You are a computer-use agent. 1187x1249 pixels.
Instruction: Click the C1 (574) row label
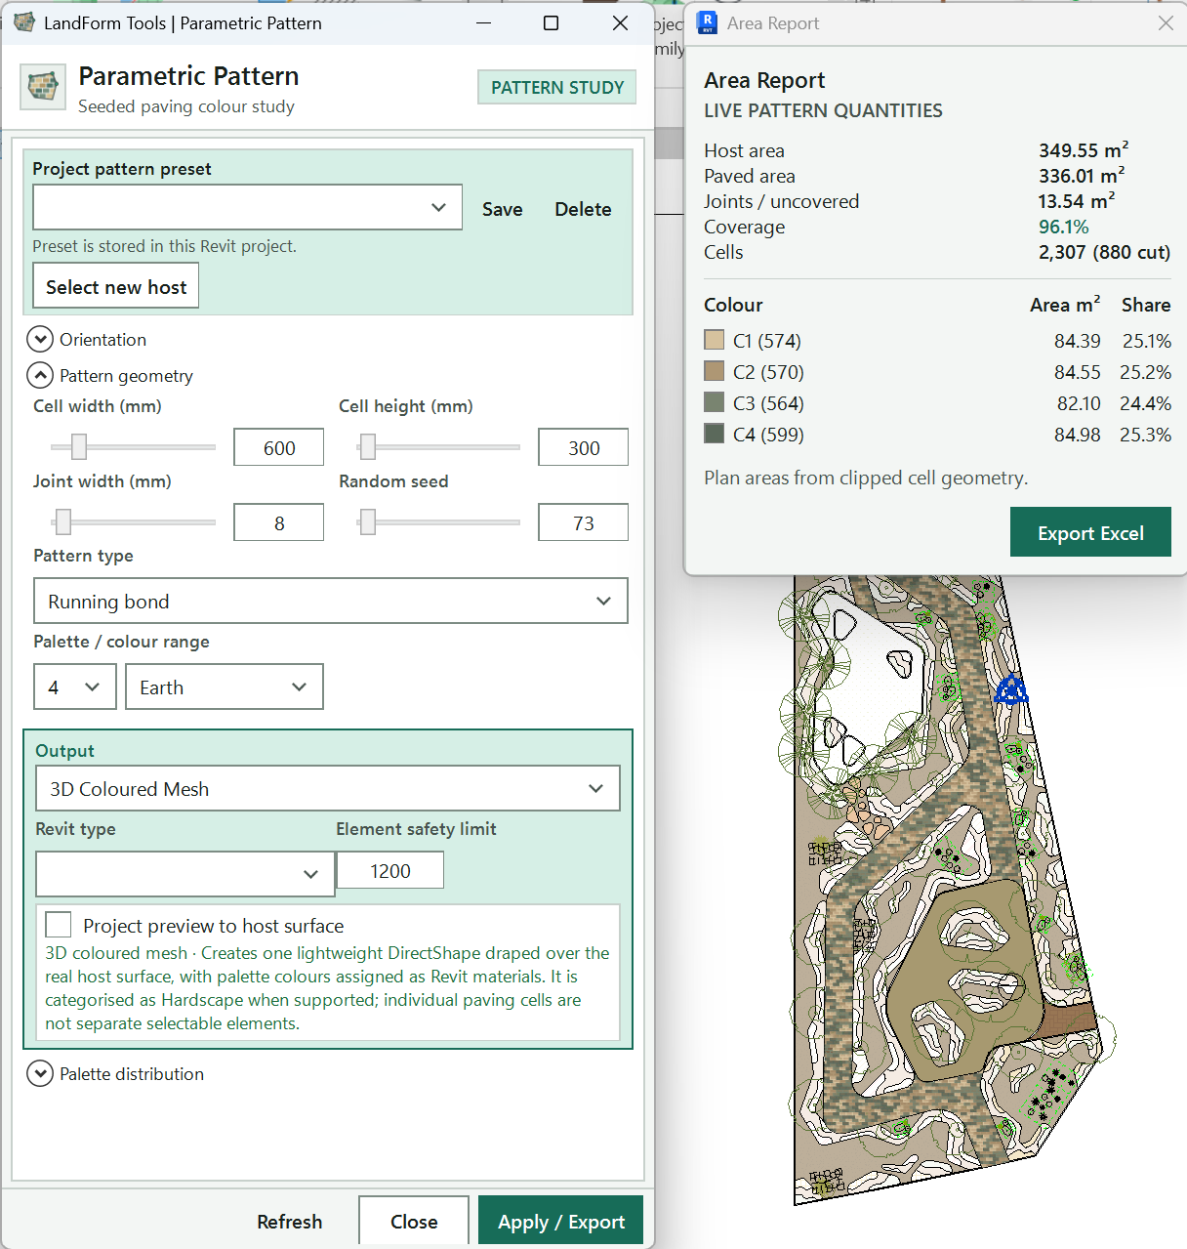coord(767,341)
